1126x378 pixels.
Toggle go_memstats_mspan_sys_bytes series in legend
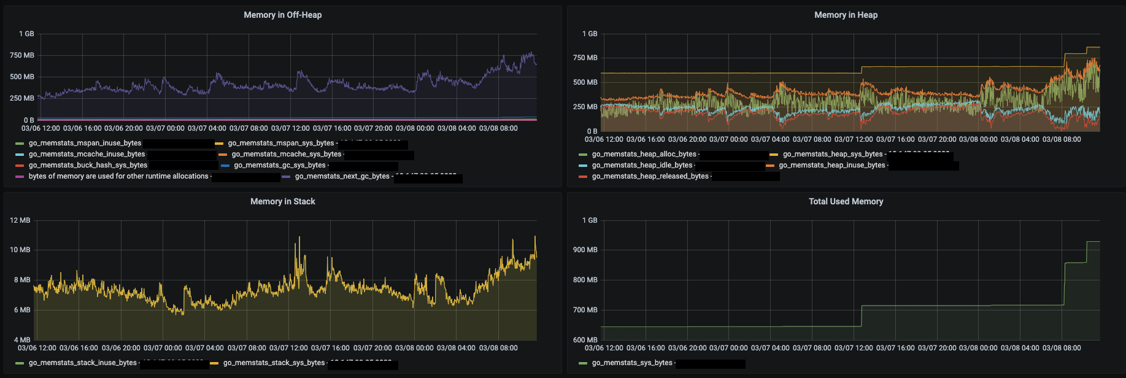(281, 143)
